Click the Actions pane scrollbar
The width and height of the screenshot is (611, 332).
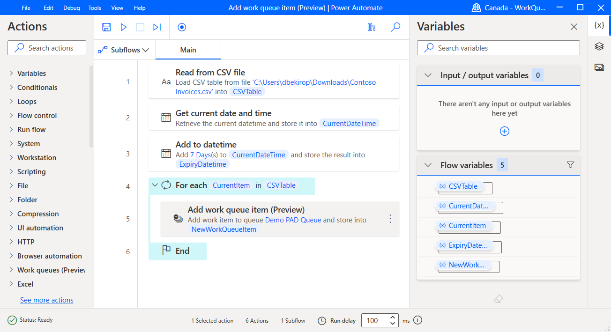coord(91,107)
